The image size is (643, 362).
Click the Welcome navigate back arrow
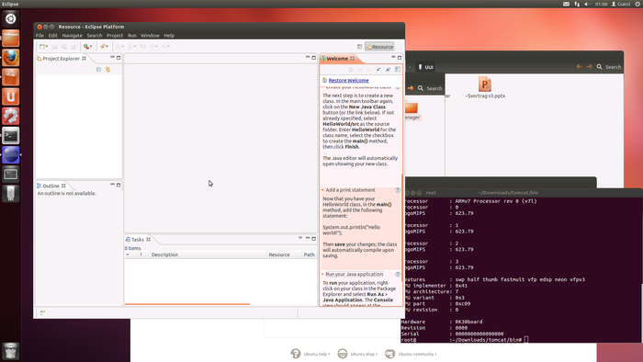[360, 70]
